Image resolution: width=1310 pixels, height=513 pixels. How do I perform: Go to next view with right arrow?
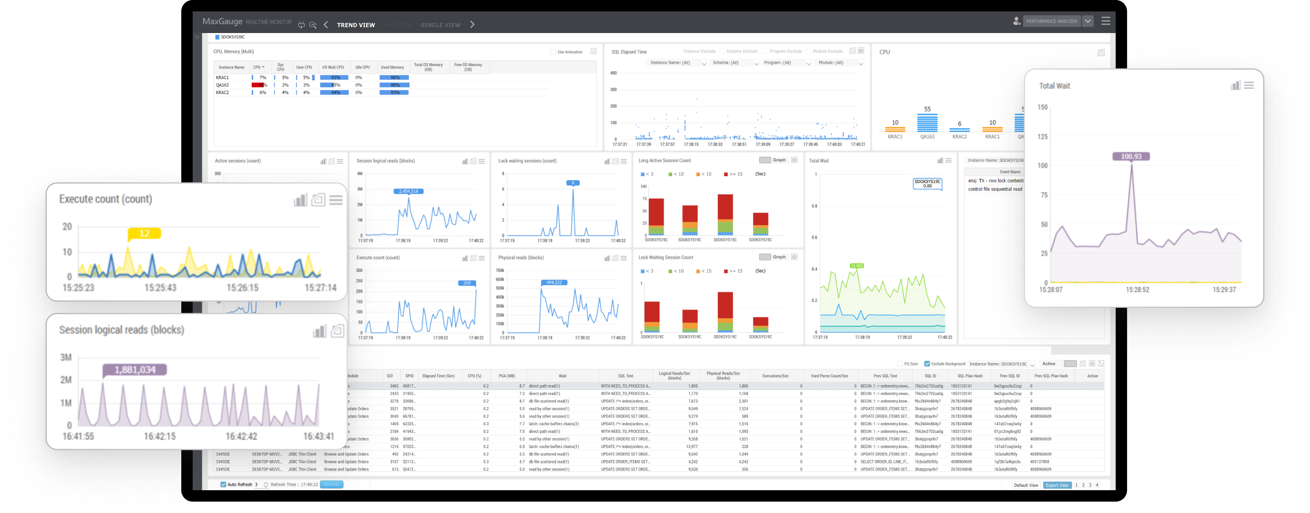[x=472, y=25]
